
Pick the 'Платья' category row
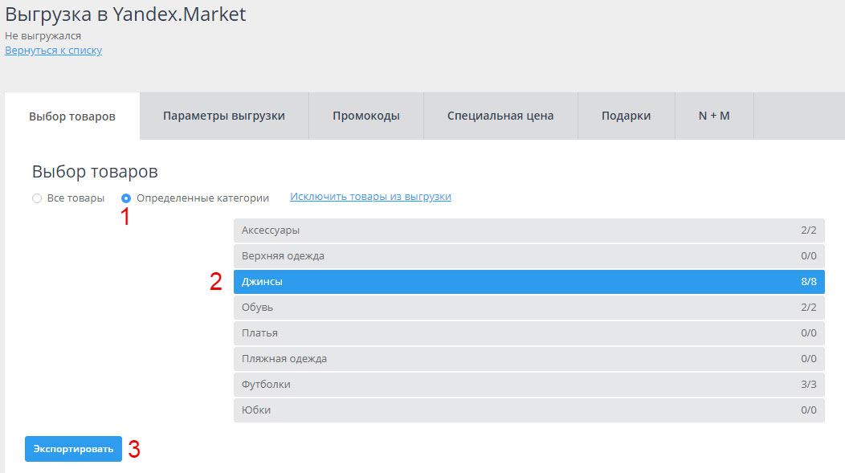point(529,333)
